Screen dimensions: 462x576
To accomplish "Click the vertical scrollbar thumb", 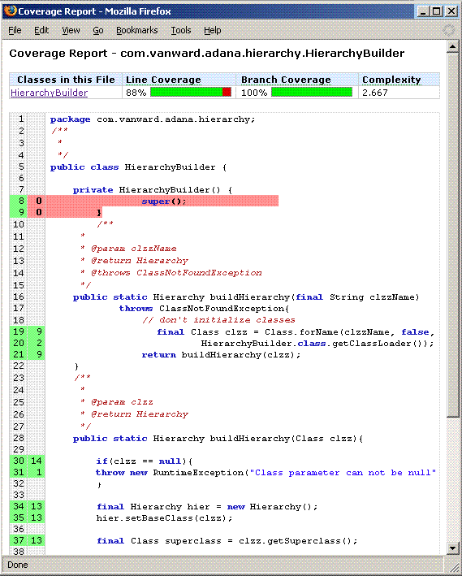I will [x=452, y=235].
